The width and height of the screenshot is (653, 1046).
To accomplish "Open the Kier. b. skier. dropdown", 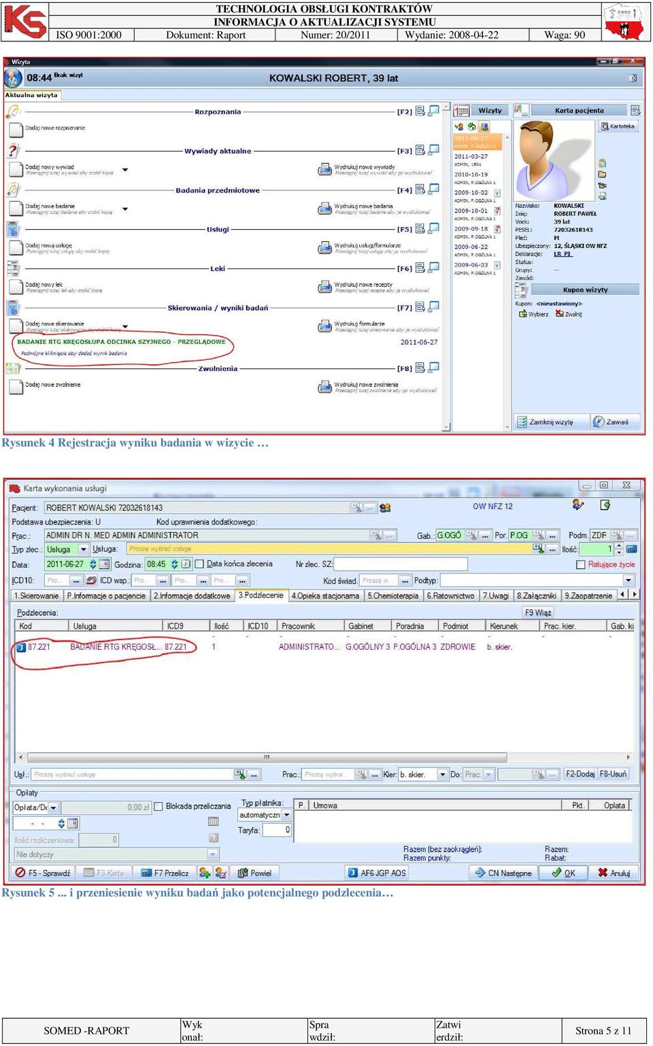I will [x=443, y=774].
